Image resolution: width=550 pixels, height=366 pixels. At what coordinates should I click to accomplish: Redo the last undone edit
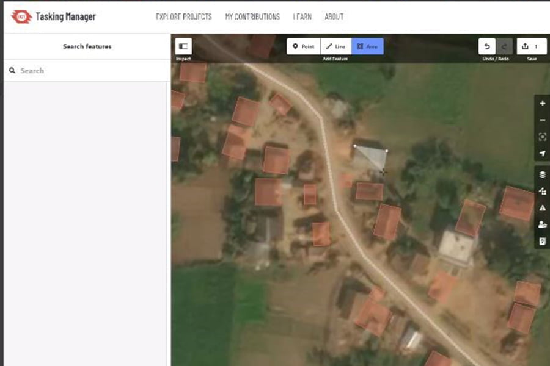(504, 46)
